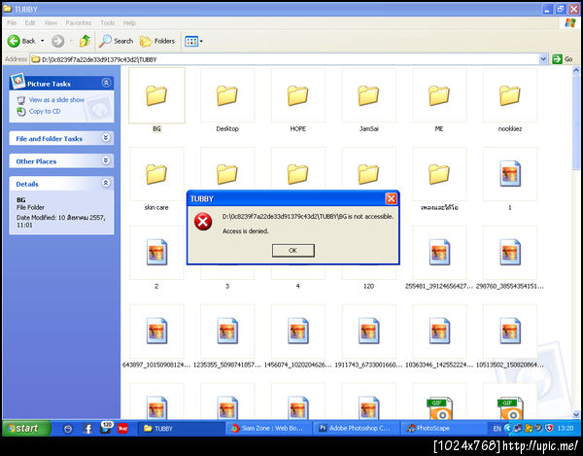Screen dimensions: 583x456
Task: Open the File menu
Action: (12, 23)
